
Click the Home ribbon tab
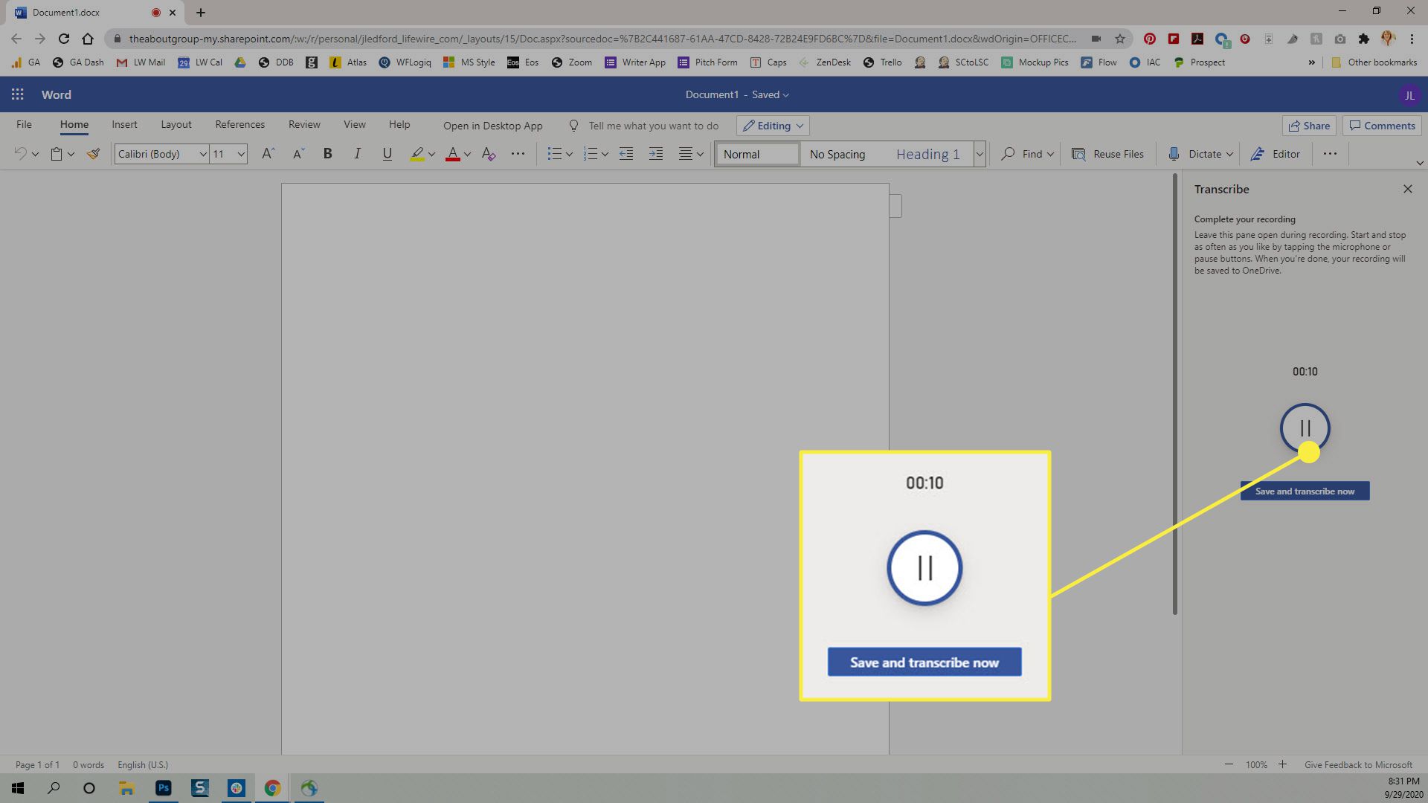point(74,124)
